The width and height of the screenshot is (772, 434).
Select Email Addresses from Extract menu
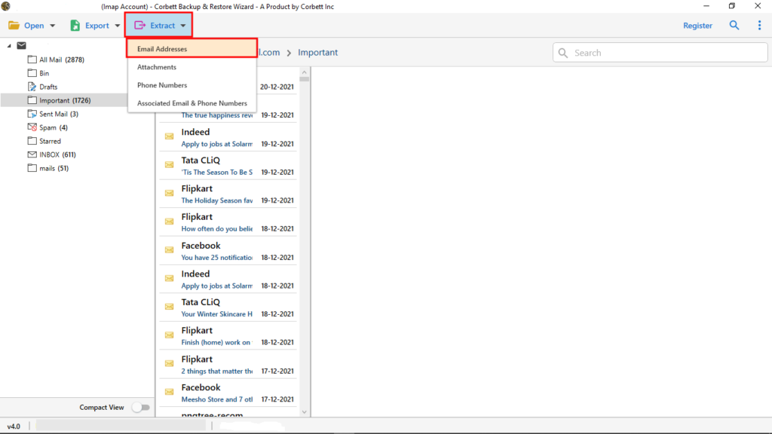point(192,49)
